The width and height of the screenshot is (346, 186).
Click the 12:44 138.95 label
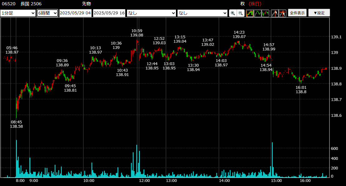click(152, 66)
